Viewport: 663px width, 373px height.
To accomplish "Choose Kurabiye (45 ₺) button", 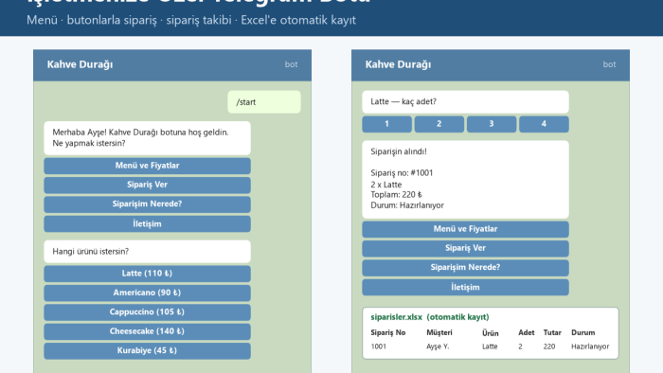I will pos(147,350).
